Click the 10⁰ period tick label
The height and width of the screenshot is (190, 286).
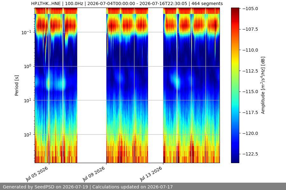coord(28,66)
